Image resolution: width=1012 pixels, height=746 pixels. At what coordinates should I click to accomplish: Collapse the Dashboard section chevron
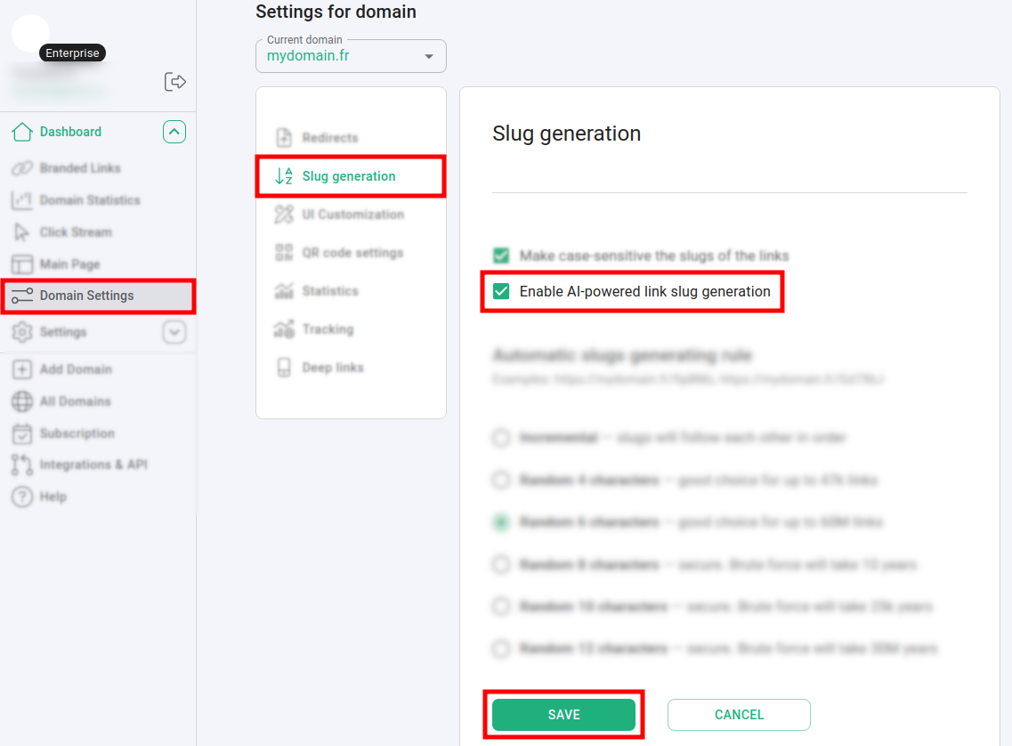[x=174, y=132]
